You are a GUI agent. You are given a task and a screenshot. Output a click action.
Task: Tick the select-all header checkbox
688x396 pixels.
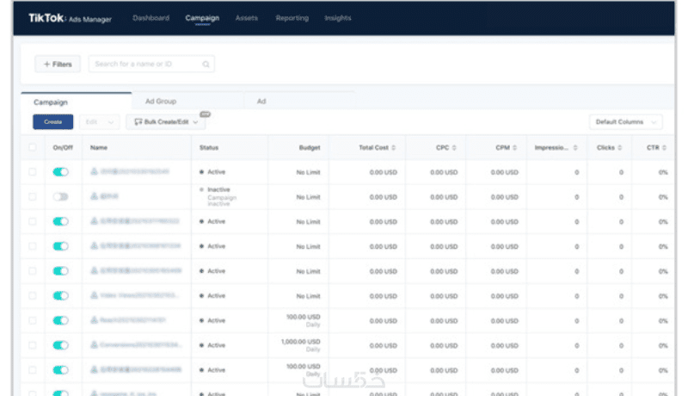pos(33,147)
